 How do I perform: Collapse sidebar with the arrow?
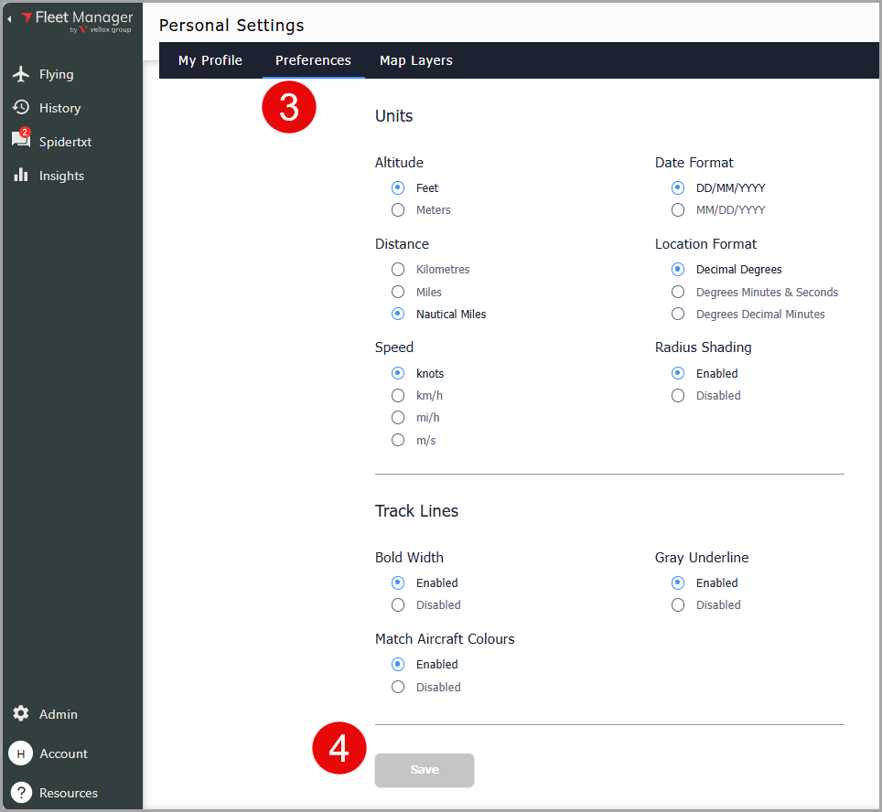tap(9, 19)
